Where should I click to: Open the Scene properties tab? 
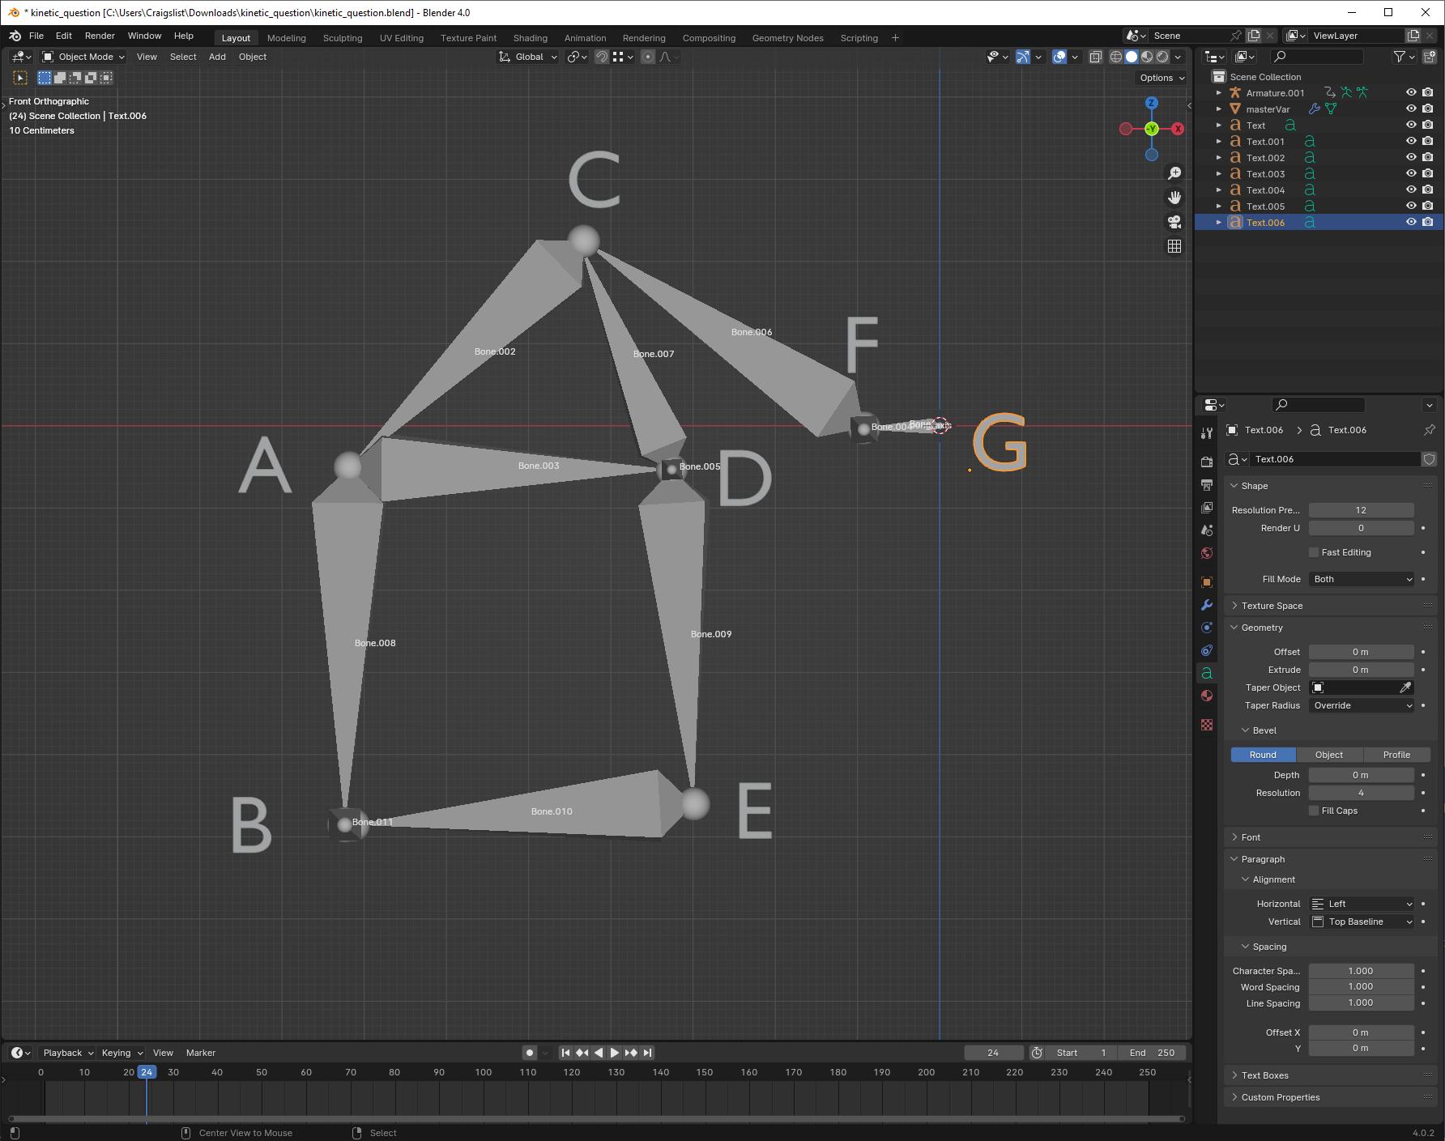[1207, 530]
